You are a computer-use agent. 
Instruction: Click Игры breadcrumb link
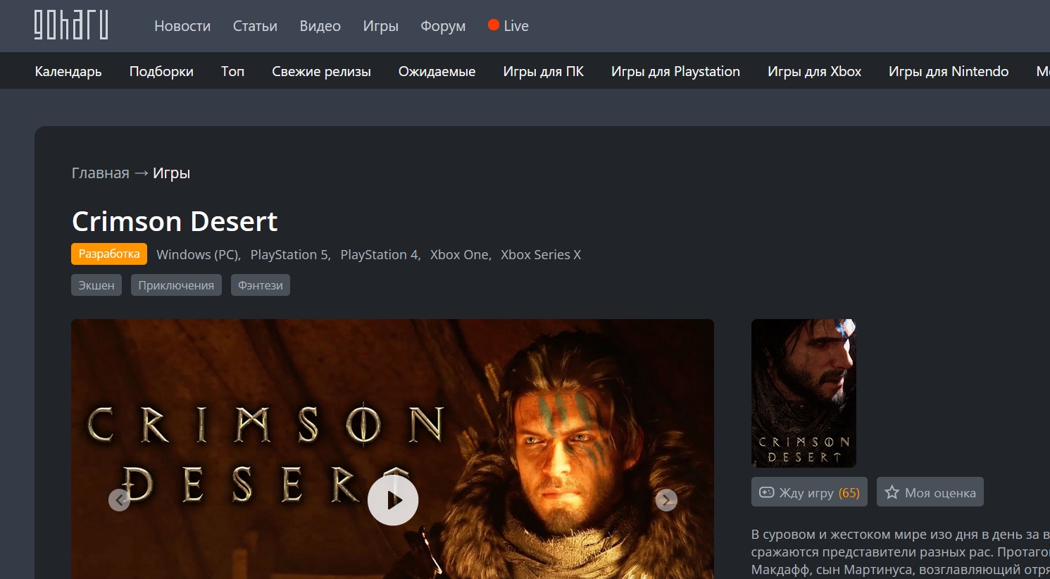click(x=172, y=173)
